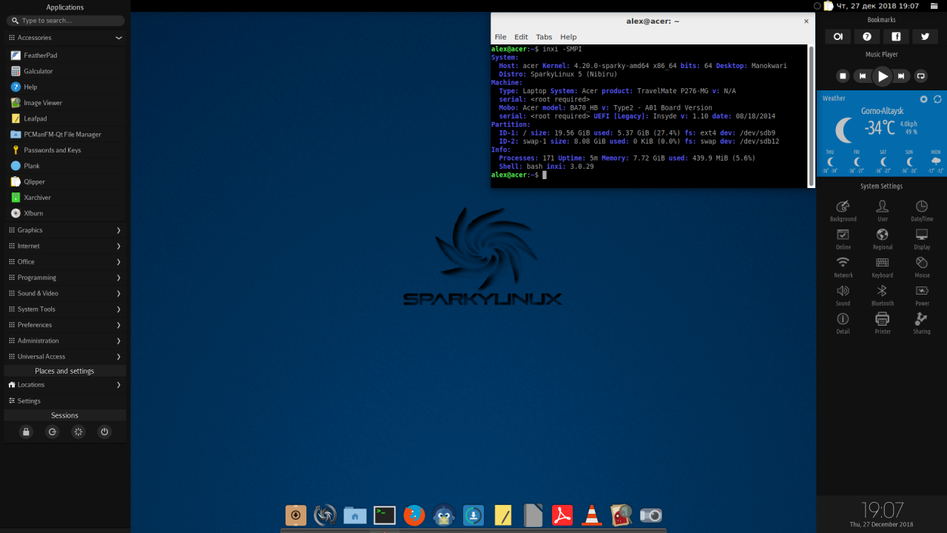947x533 pixels.
Task: Open the terminal icon in the dock
Action: pyautogui.click(x=385, y=514)
